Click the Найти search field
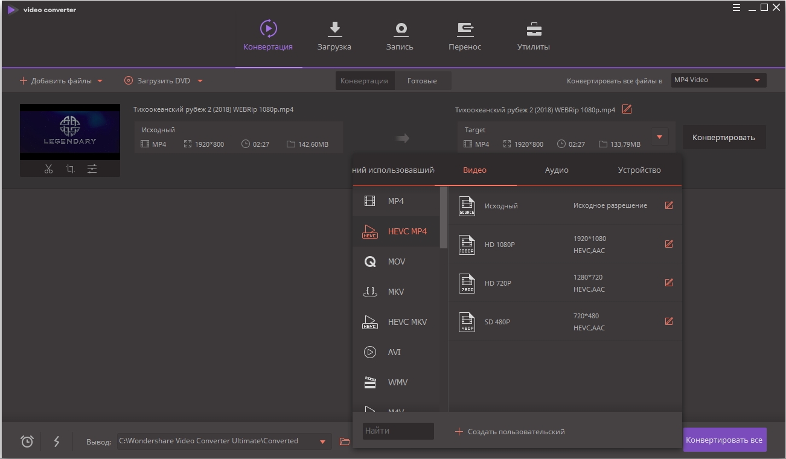Image resolution: width=786 pixels, height=459 pixels. 398,431
